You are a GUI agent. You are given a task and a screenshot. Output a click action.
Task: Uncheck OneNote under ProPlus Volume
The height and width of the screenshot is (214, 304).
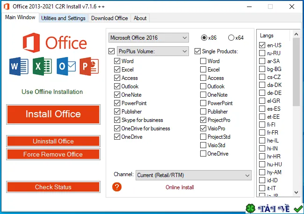[x=117, y=95]
